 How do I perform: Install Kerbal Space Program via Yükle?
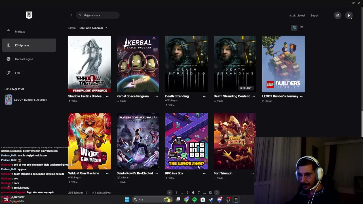click(121, 101)
